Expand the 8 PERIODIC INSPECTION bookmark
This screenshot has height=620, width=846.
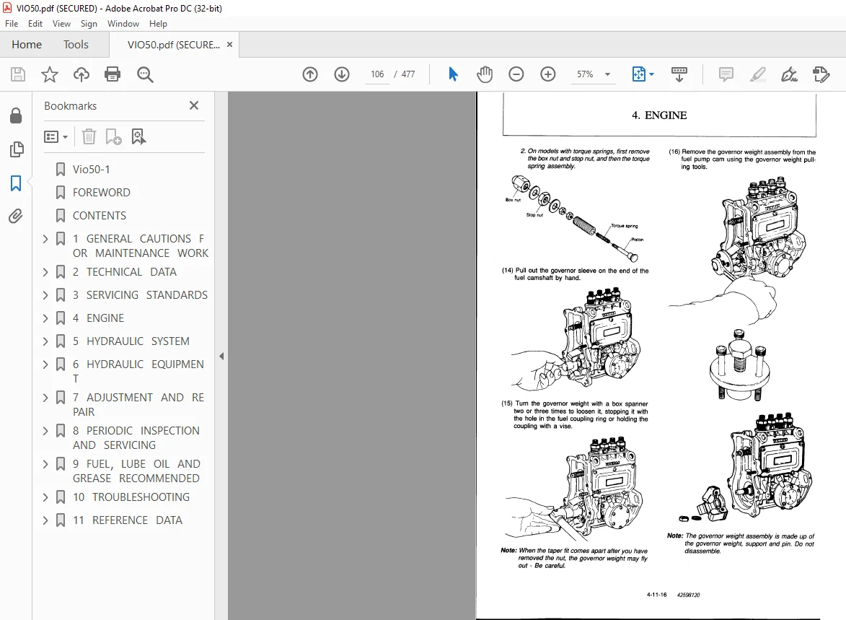pyautogui.click(x=45, y=431)
